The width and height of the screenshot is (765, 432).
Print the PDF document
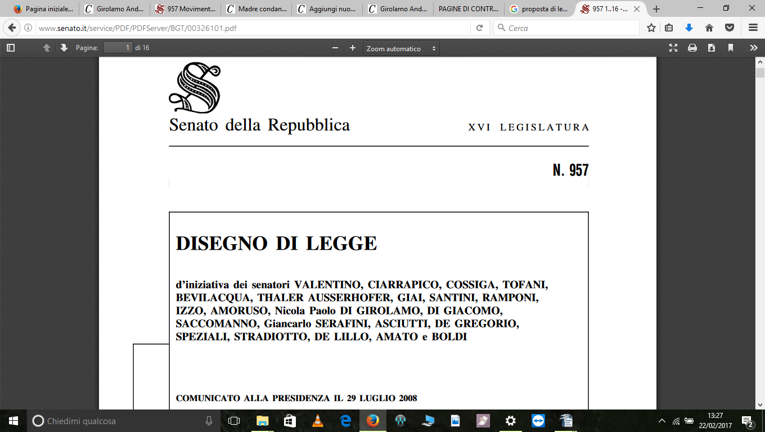click(692, 48)
